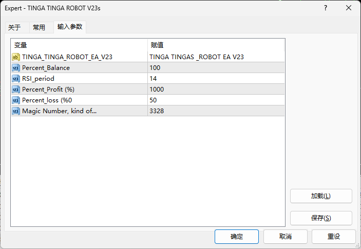Select the Percent_Profit (%) variable name
The image size is (361, 249).
click(48, 90)
